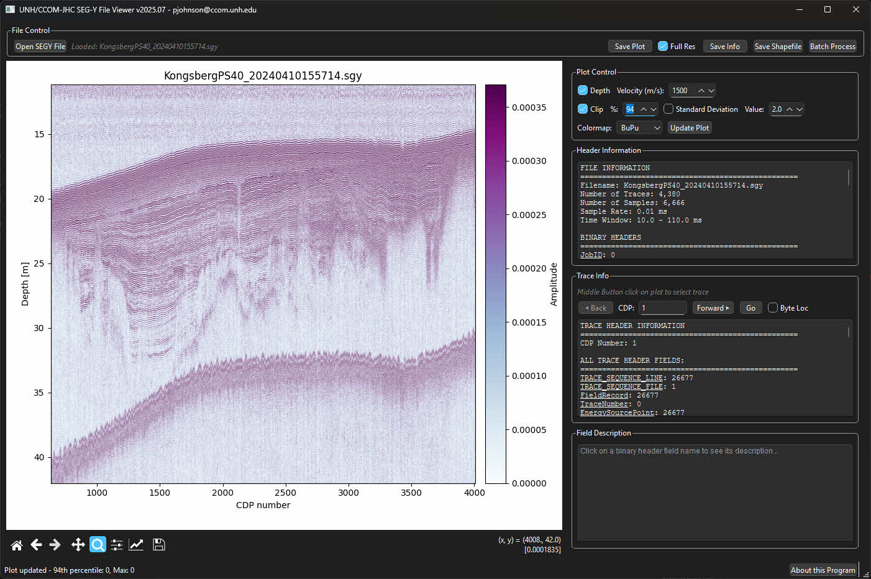871x579 pixels.
Task: Increase the Standard Deviation Value with up arrow
Action: coord(790,109)
